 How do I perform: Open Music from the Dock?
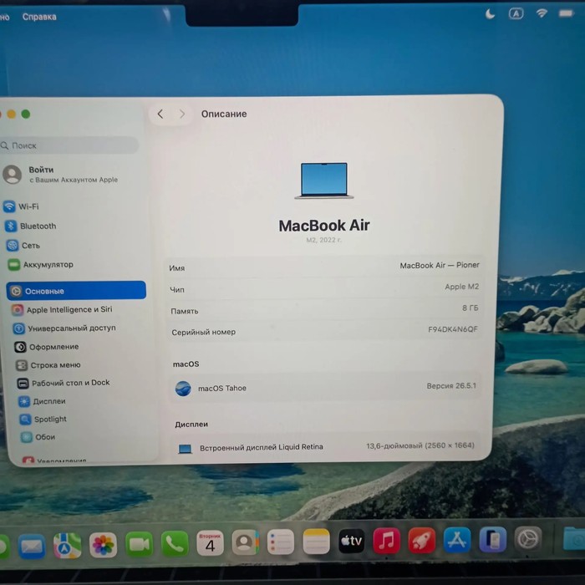[386, 540]
